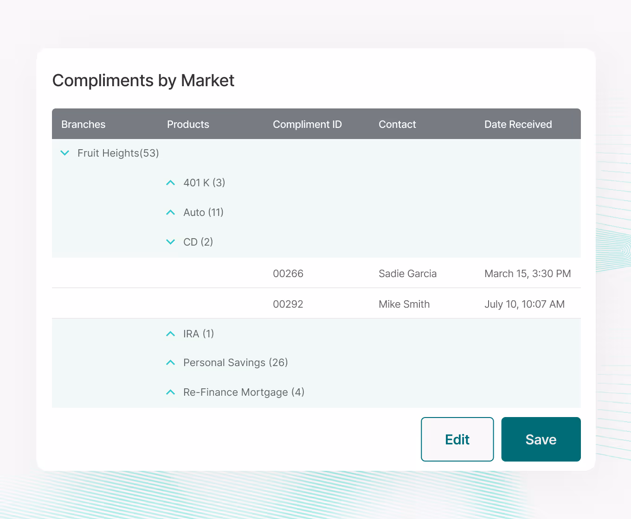Viewport: 631px width, 519px height.
Task: Expand the IRA (1) chevron
Action: click(x=171, y=334)
